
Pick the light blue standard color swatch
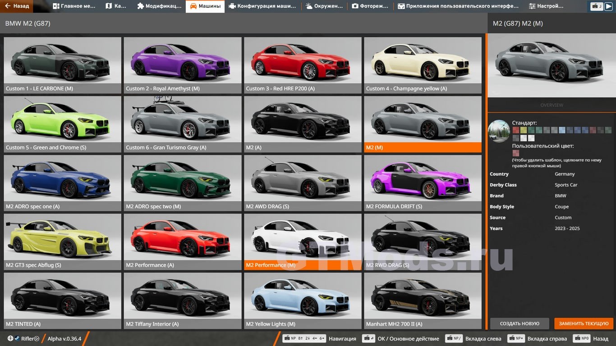click(x=561, y=130)
